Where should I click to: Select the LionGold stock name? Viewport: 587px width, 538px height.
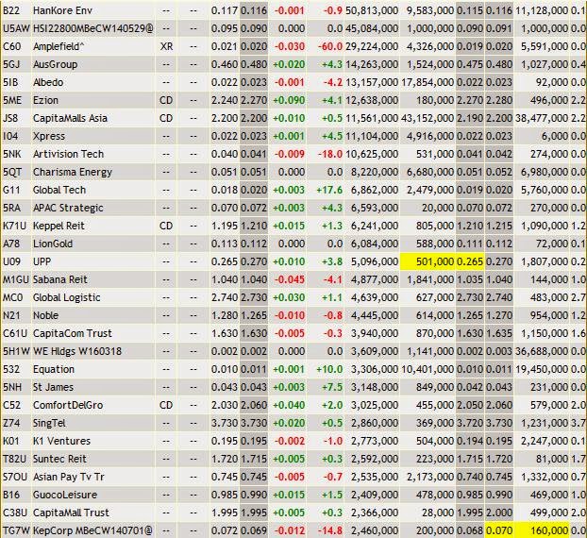coord(53,244)
